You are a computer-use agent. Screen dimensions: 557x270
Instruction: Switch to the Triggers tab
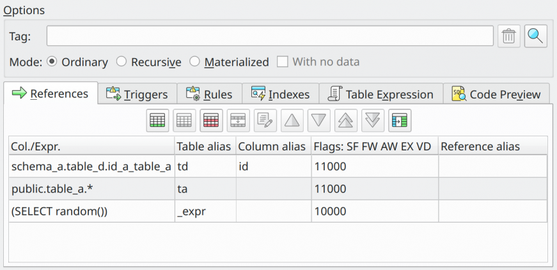click(137, 94)
